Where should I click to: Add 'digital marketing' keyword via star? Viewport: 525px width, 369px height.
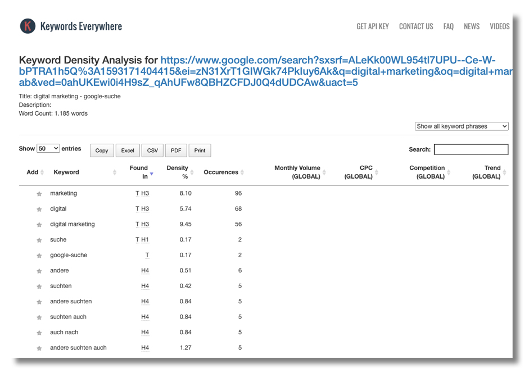(39, 225)
